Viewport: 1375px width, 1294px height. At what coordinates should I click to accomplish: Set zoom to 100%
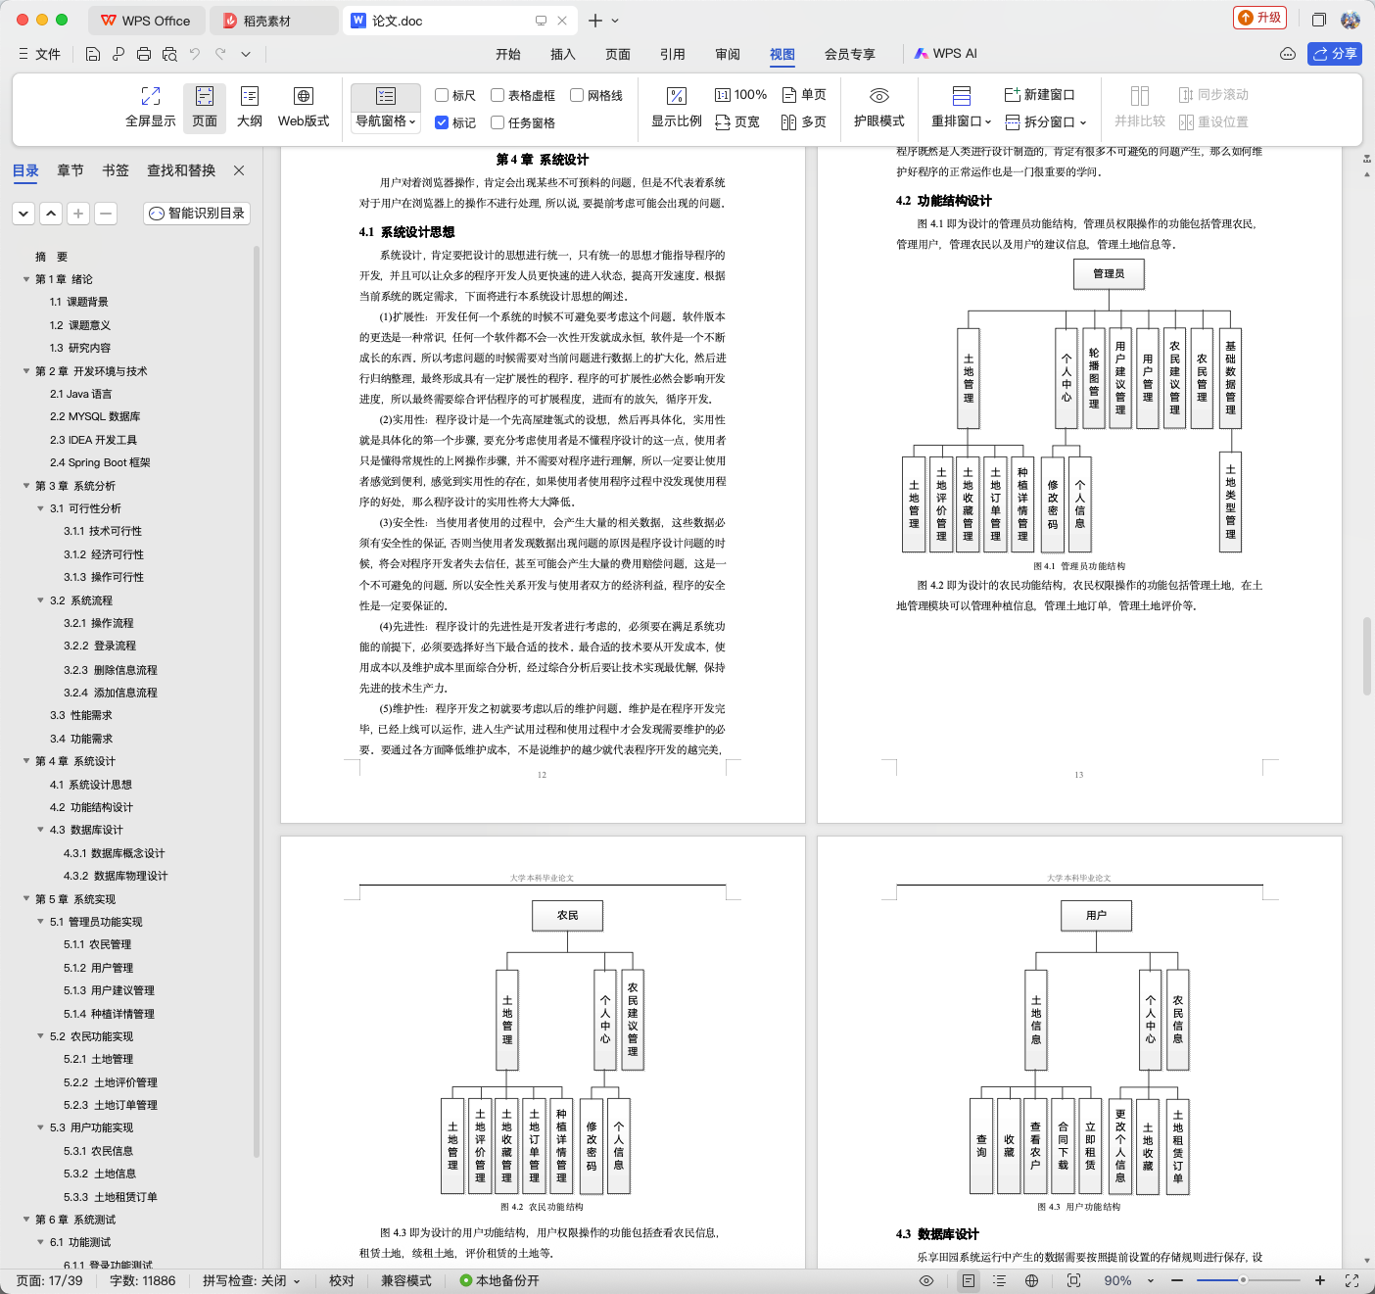(741, 95)
